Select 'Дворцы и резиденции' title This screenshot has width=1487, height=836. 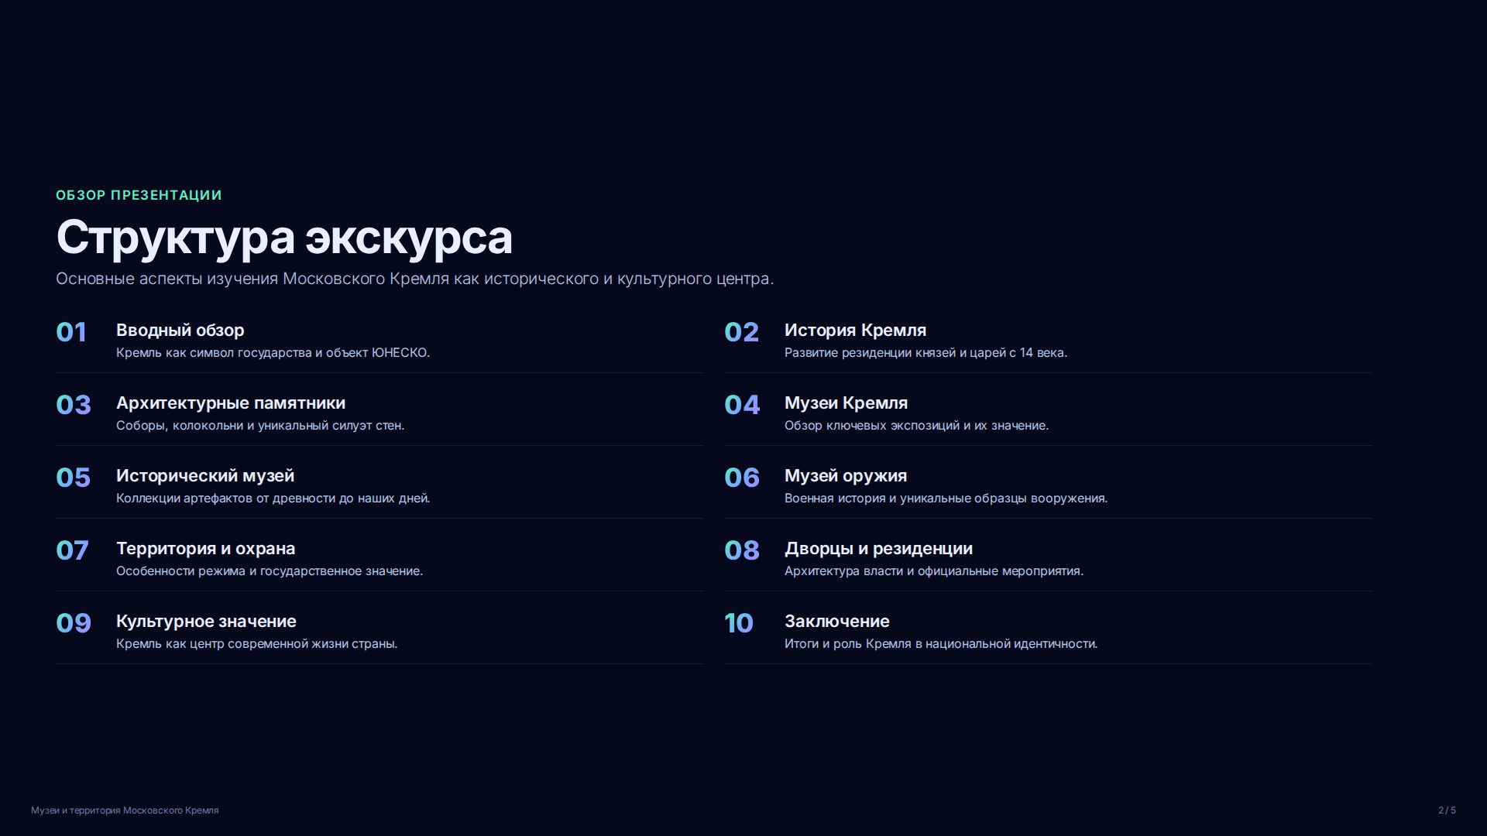pos(878,549)
